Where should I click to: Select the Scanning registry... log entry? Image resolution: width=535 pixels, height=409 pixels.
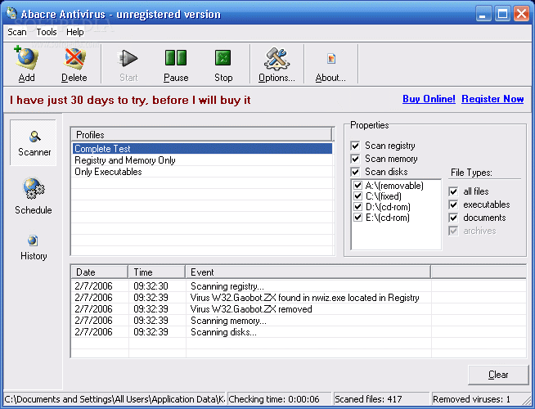(299, 286)
